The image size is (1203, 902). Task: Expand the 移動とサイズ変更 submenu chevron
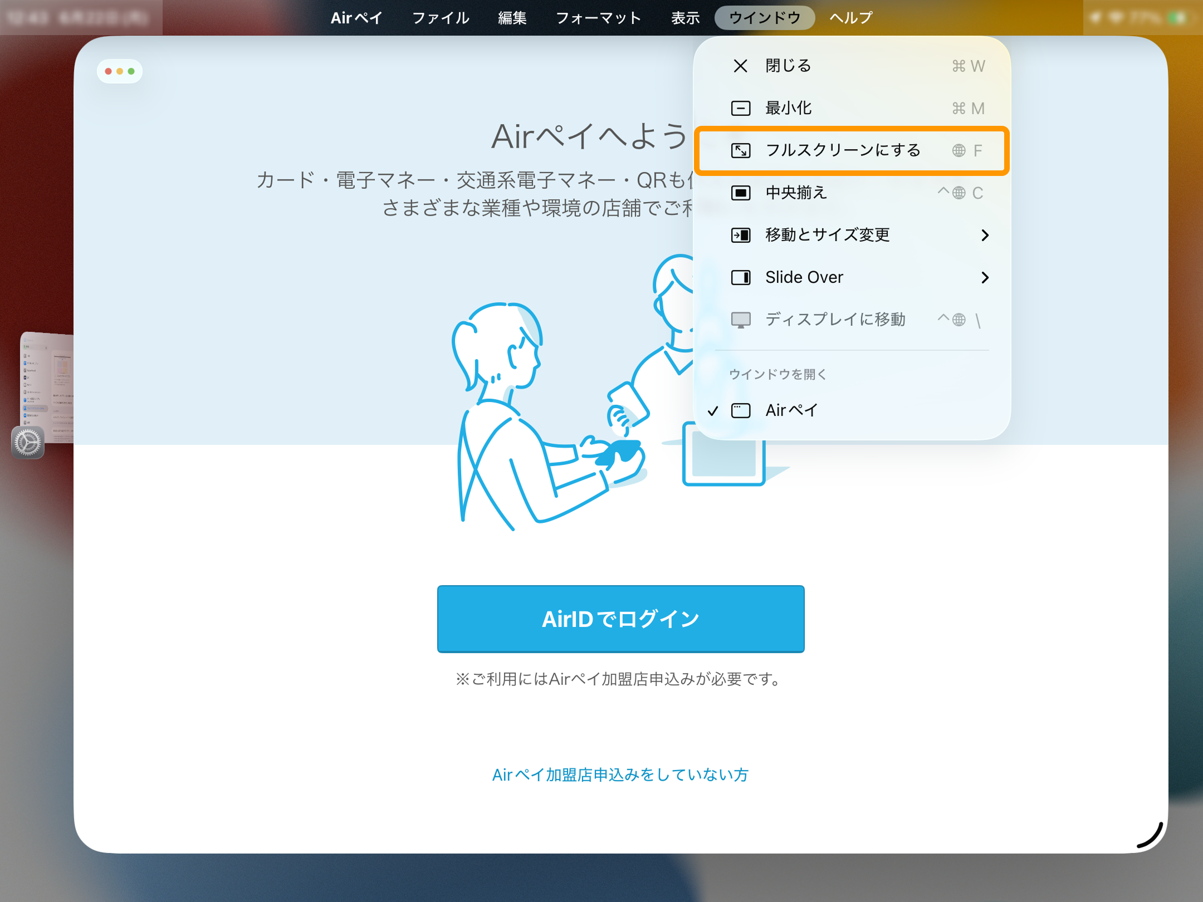coord(985,235)
